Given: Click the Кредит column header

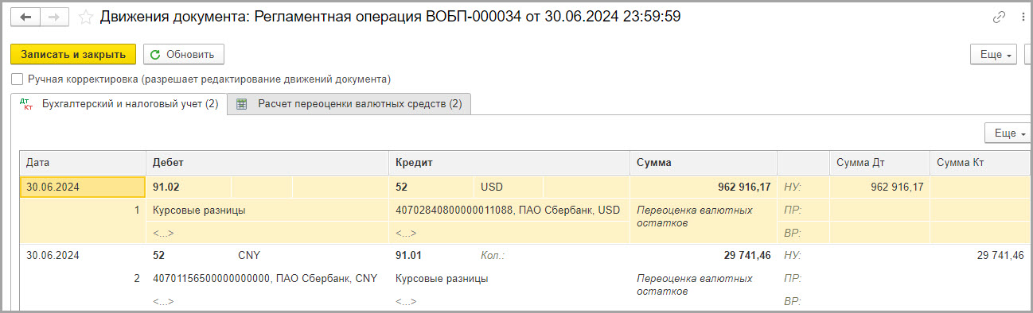Looking at the screenshot, I should point(509,162).
